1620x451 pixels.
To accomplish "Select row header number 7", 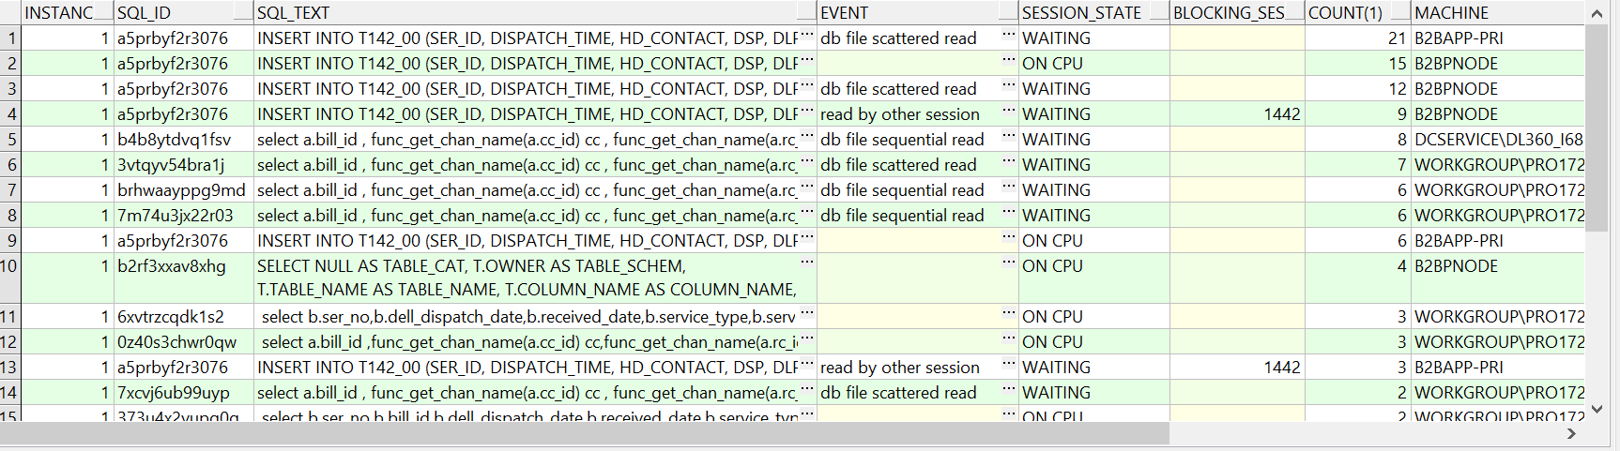I will click(x=10, y=190).
